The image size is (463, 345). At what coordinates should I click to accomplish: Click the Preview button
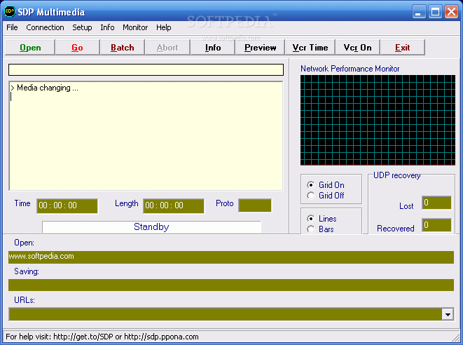260,48
